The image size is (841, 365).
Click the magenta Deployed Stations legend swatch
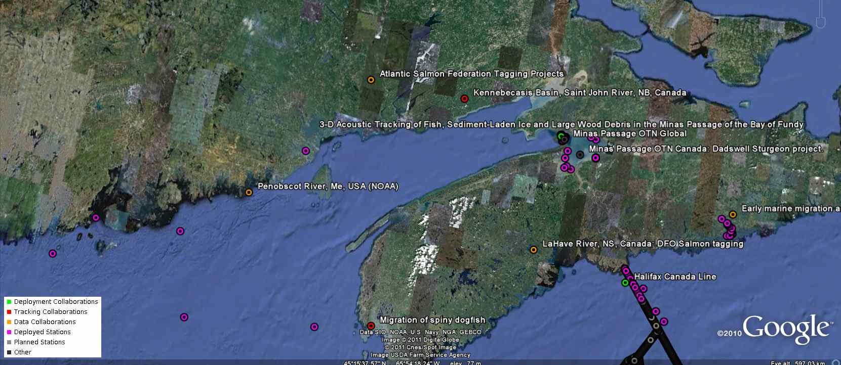coord(9,332)
